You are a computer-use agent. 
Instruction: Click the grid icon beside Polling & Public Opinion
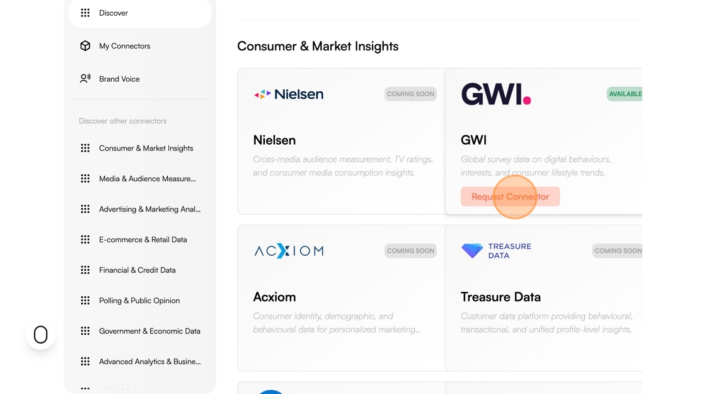tap(85, 300)
